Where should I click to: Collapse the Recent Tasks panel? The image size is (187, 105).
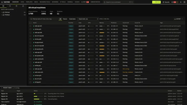coord(2,88)
